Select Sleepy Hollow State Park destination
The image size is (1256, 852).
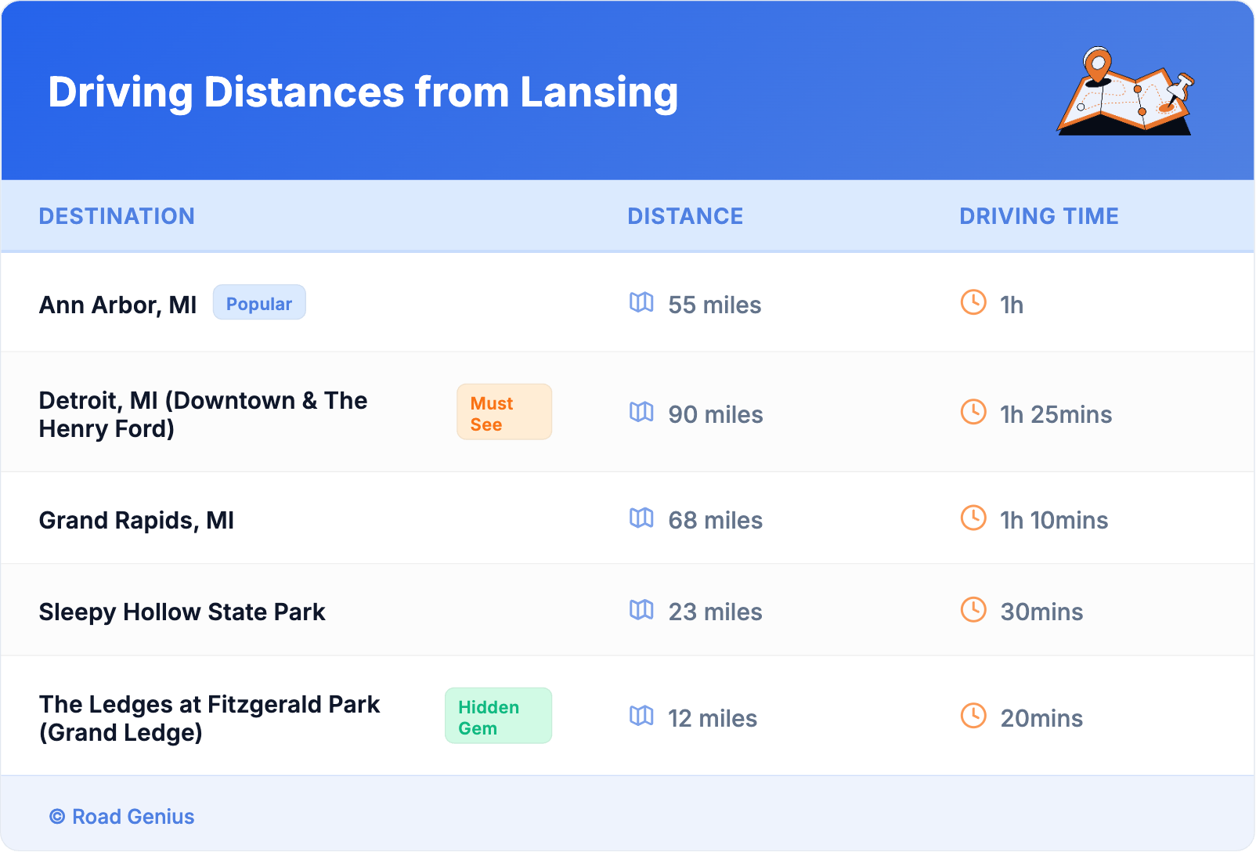click(182, 612)
